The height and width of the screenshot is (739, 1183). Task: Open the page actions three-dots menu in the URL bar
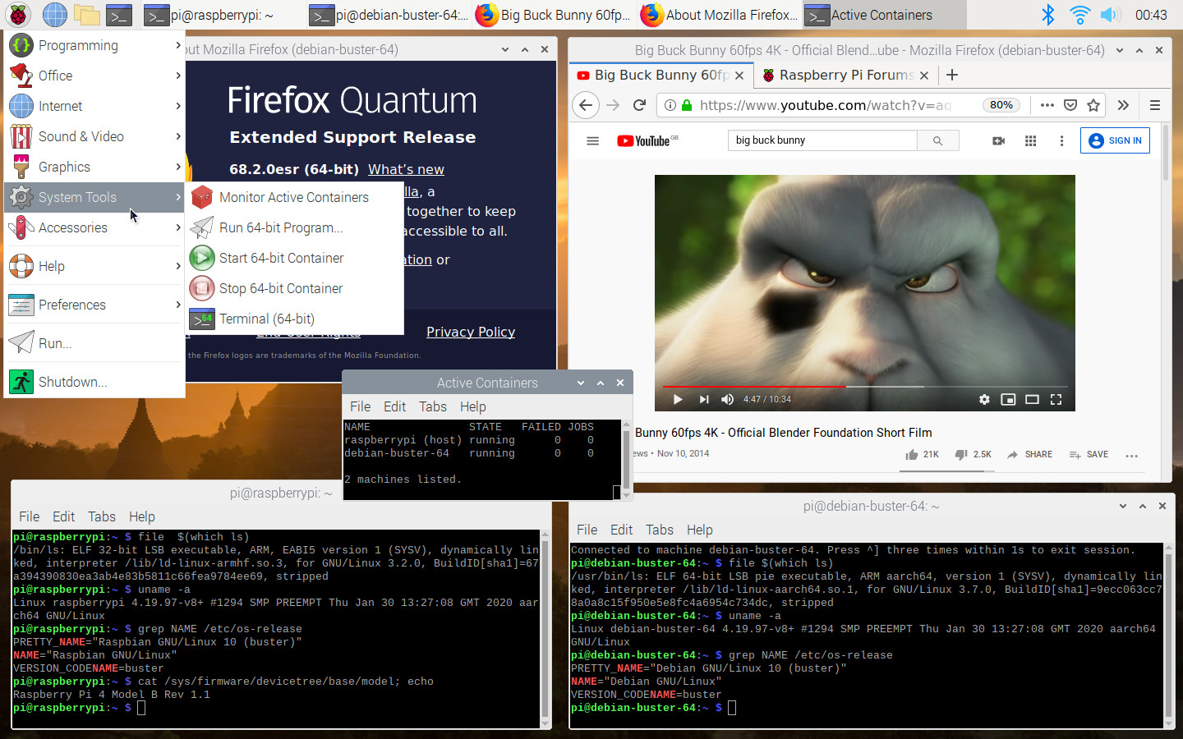click(1047, 105)
